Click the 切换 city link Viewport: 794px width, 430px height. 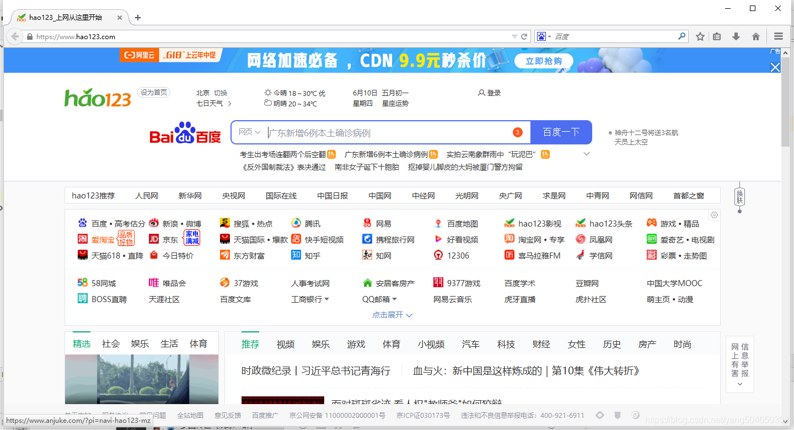tap(221, 93)
